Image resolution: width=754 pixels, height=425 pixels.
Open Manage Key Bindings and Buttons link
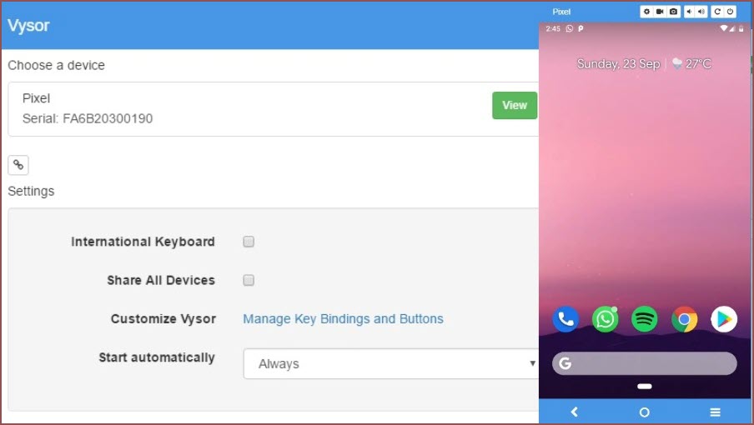coord(343,319)
